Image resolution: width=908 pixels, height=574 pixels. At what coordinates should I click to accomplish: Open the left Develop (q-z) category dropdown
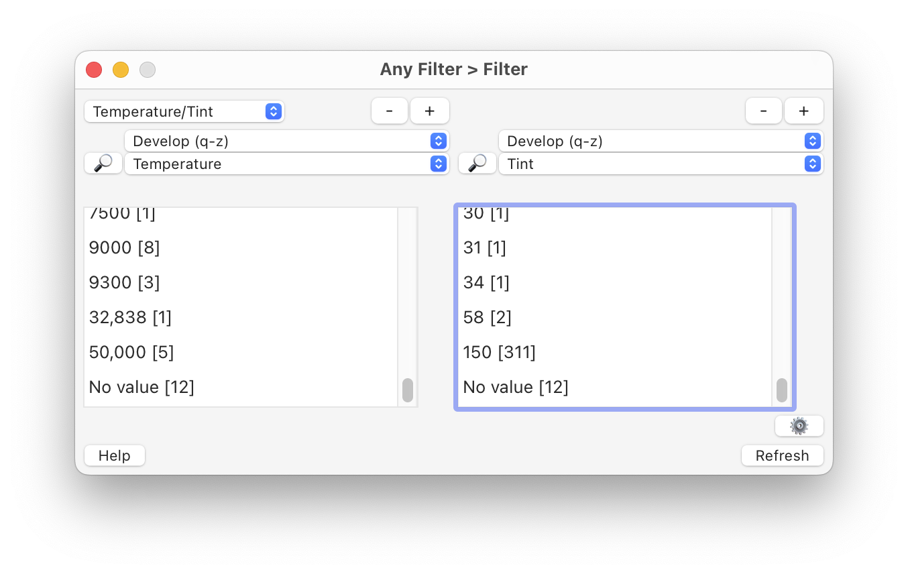pos(287,141)
